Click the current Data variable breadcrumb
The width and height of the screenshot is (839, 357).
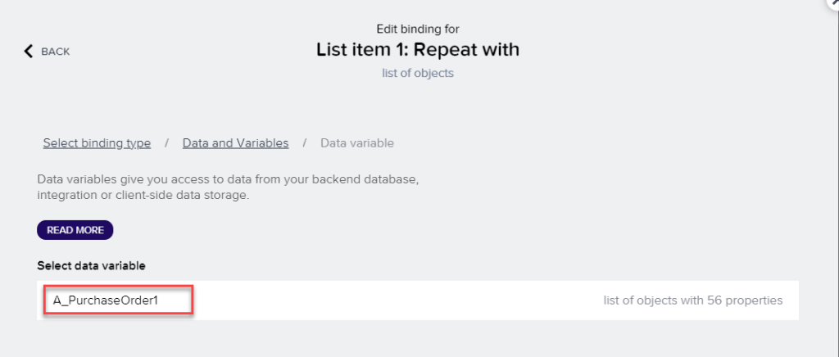click(356, 143)
